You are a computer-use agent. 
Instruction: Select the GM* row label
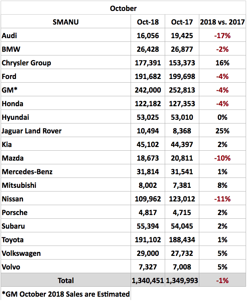click(x=10, y=90)
